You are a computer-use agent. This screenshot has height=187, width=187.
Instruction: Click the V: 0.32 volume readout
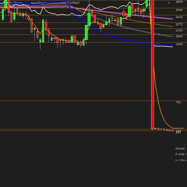180,154
